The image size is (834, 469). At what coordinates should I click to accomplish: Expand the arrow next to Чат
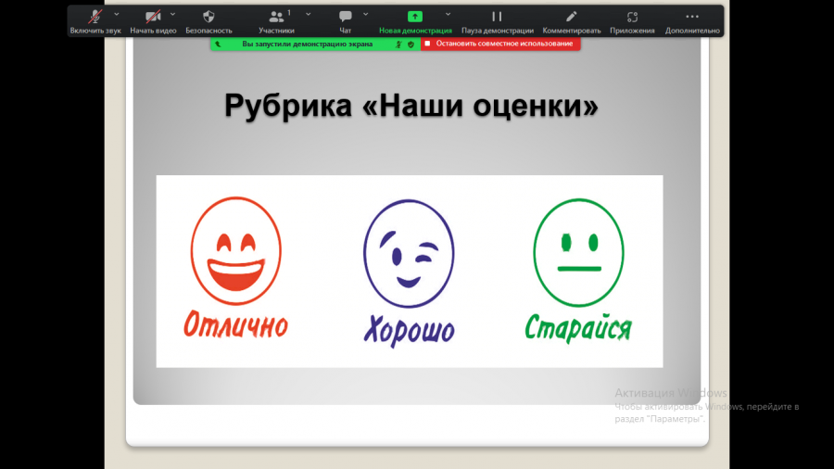[x=365, y=14]
